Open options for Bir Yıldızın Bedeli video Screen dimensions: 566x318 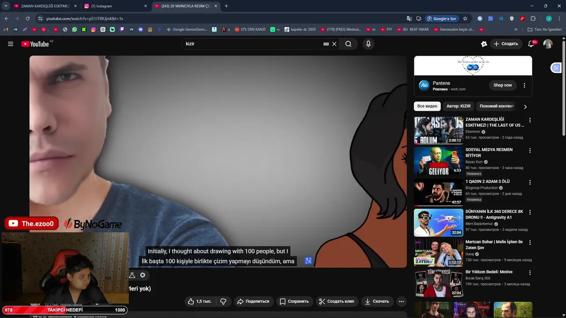pyautogui.click(x=530, y=273)
